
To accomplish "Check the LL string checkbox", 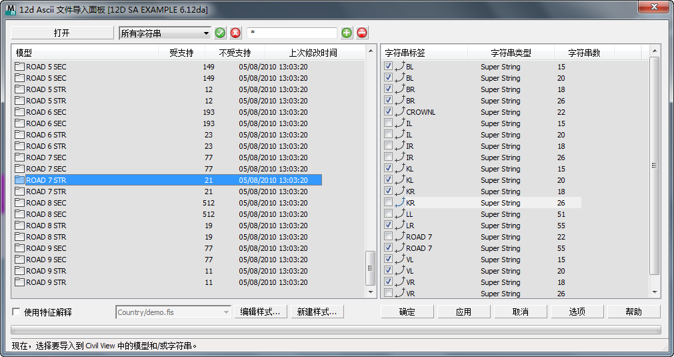I will (389, 214).
